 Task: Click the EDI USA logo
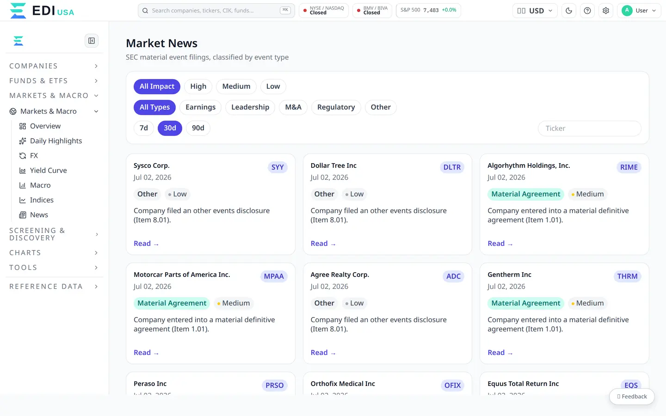tap(42, 11)
